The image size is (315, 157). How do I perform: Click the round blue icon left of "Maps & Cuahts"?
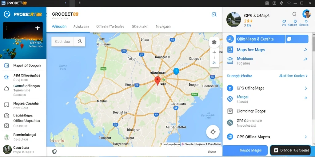[x=230, y=39]
